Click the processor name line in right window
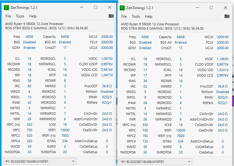This screenshot has width=234, height=166. [150, 24]
